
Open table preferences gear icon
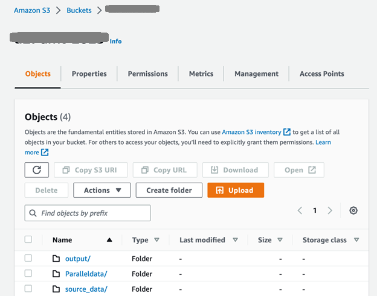coord(353,210)
